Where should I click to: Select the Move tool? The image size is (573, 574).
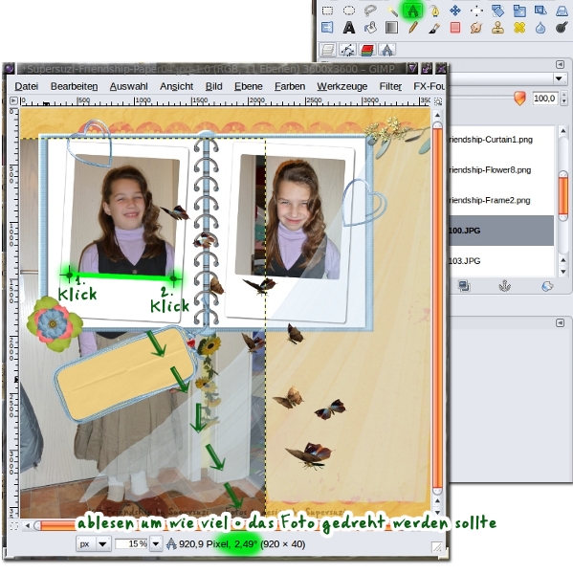point(455,11)
